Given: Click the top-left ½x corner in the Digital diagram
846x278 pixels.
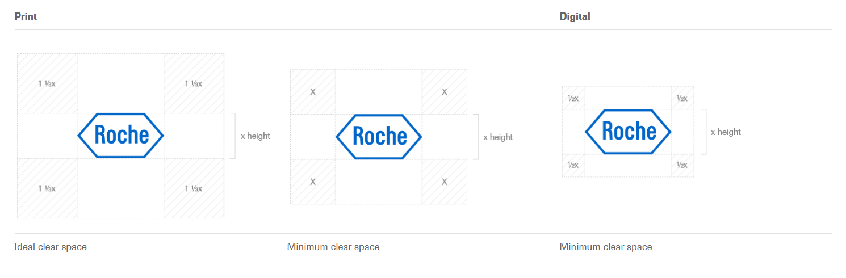Looking at the screenshot, I should [573, 98].
